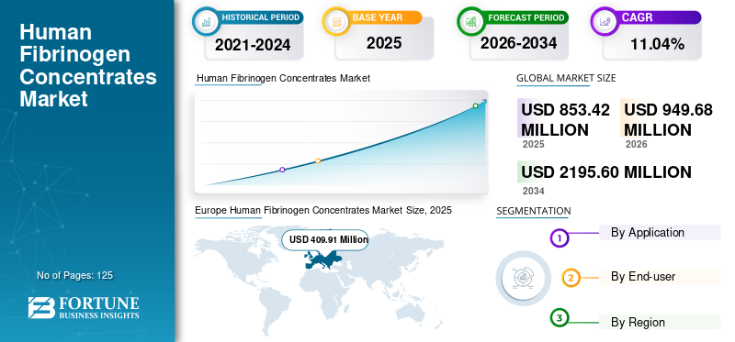
Task: Select the By Application segment label
Action: pyautogui.click(x=648, y=233)
